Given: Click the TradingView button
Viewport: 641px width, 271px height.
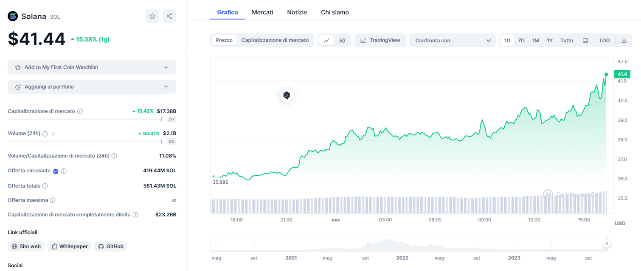Looking at the screenshot, I should point(380,40).
